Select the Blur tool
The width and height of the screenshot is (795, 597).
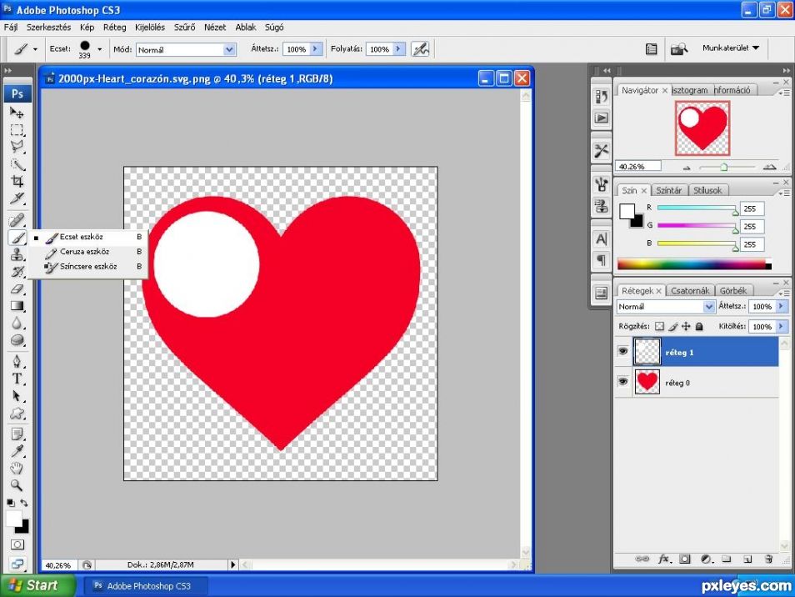click(17, 324)
